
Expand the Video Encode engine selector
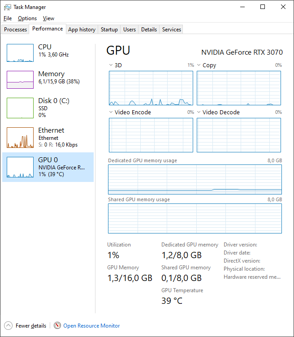point(111,112)
